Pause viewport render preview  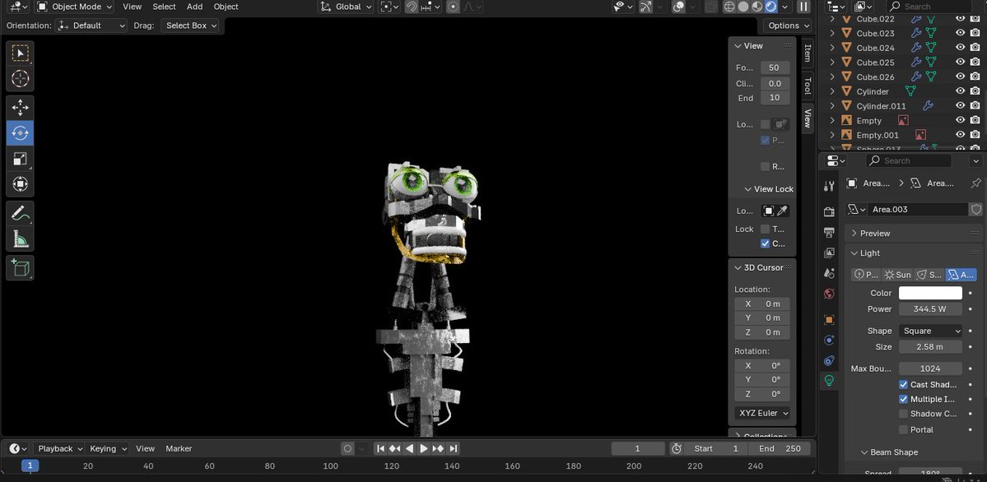pos(803,7)
